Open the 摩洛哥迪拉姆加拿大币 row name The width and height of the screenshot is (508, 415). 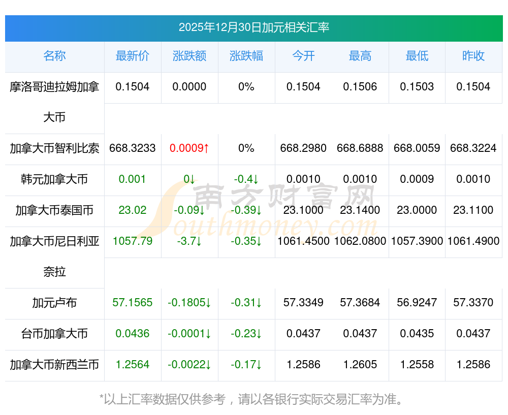pos(54,102)
